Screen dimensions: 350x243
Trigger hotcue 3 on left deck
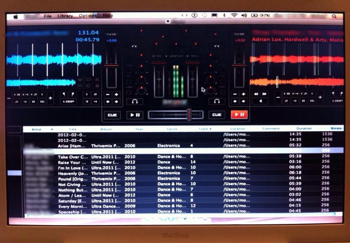(x=87, y=102)
